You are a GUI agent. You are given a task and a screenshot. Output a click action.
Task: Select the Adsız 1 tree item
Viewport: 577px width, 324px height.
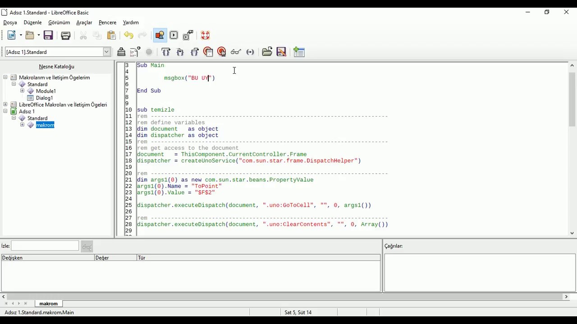(x=27, y=111)
